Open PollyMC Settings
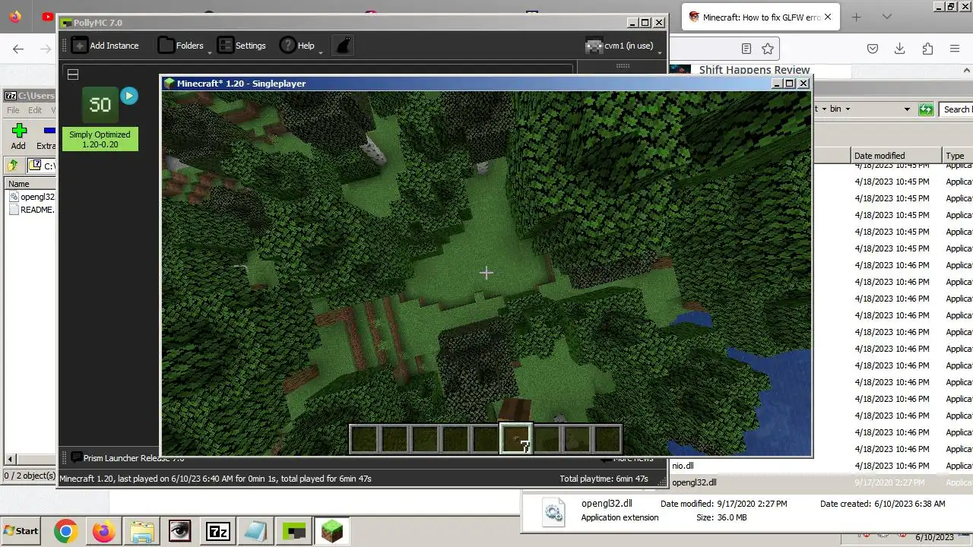Image resolution: width=973 pixels, height=547 pixels. pyautogui.click(x=242, y=46)
